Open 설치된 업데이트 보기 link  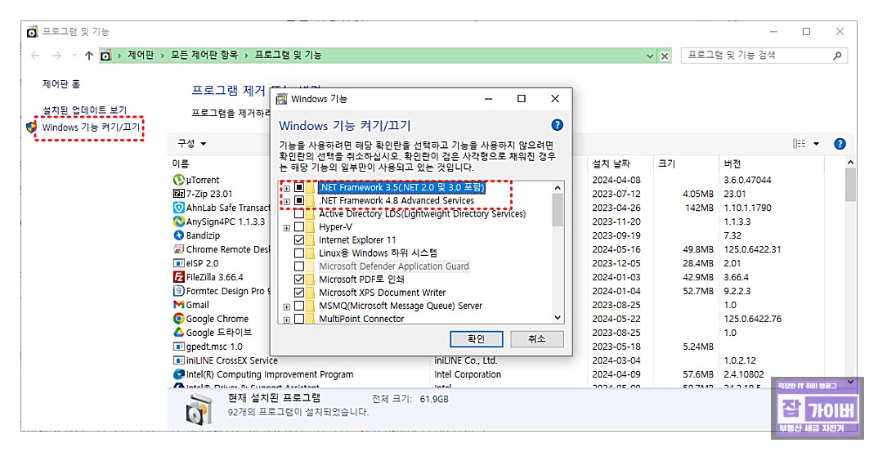(84, 110)
